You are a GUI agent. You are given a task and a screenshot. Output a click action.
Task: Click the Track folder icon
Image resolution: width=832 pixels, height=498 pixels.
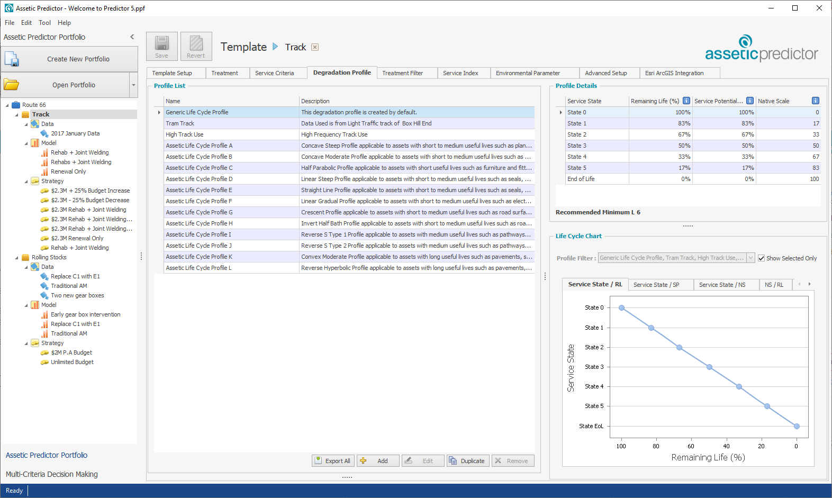coord(25,114)
